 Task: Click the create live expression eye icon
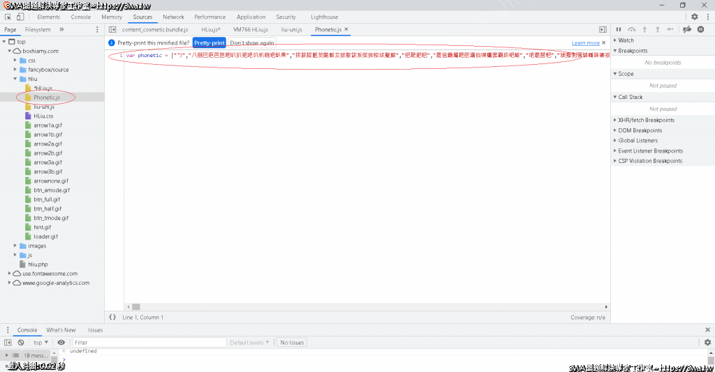[61, 343]
